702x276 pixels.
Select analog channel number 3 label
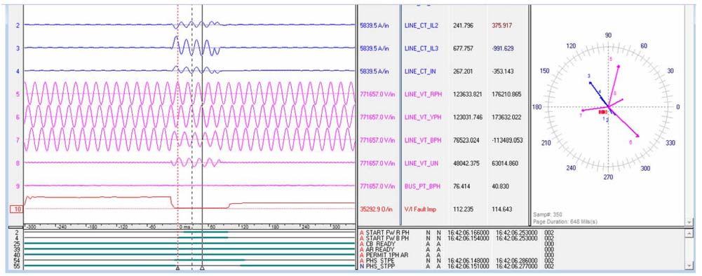18,48
